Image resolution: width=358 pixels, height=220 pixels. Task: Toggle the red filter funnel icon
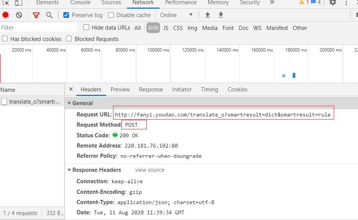36,15
